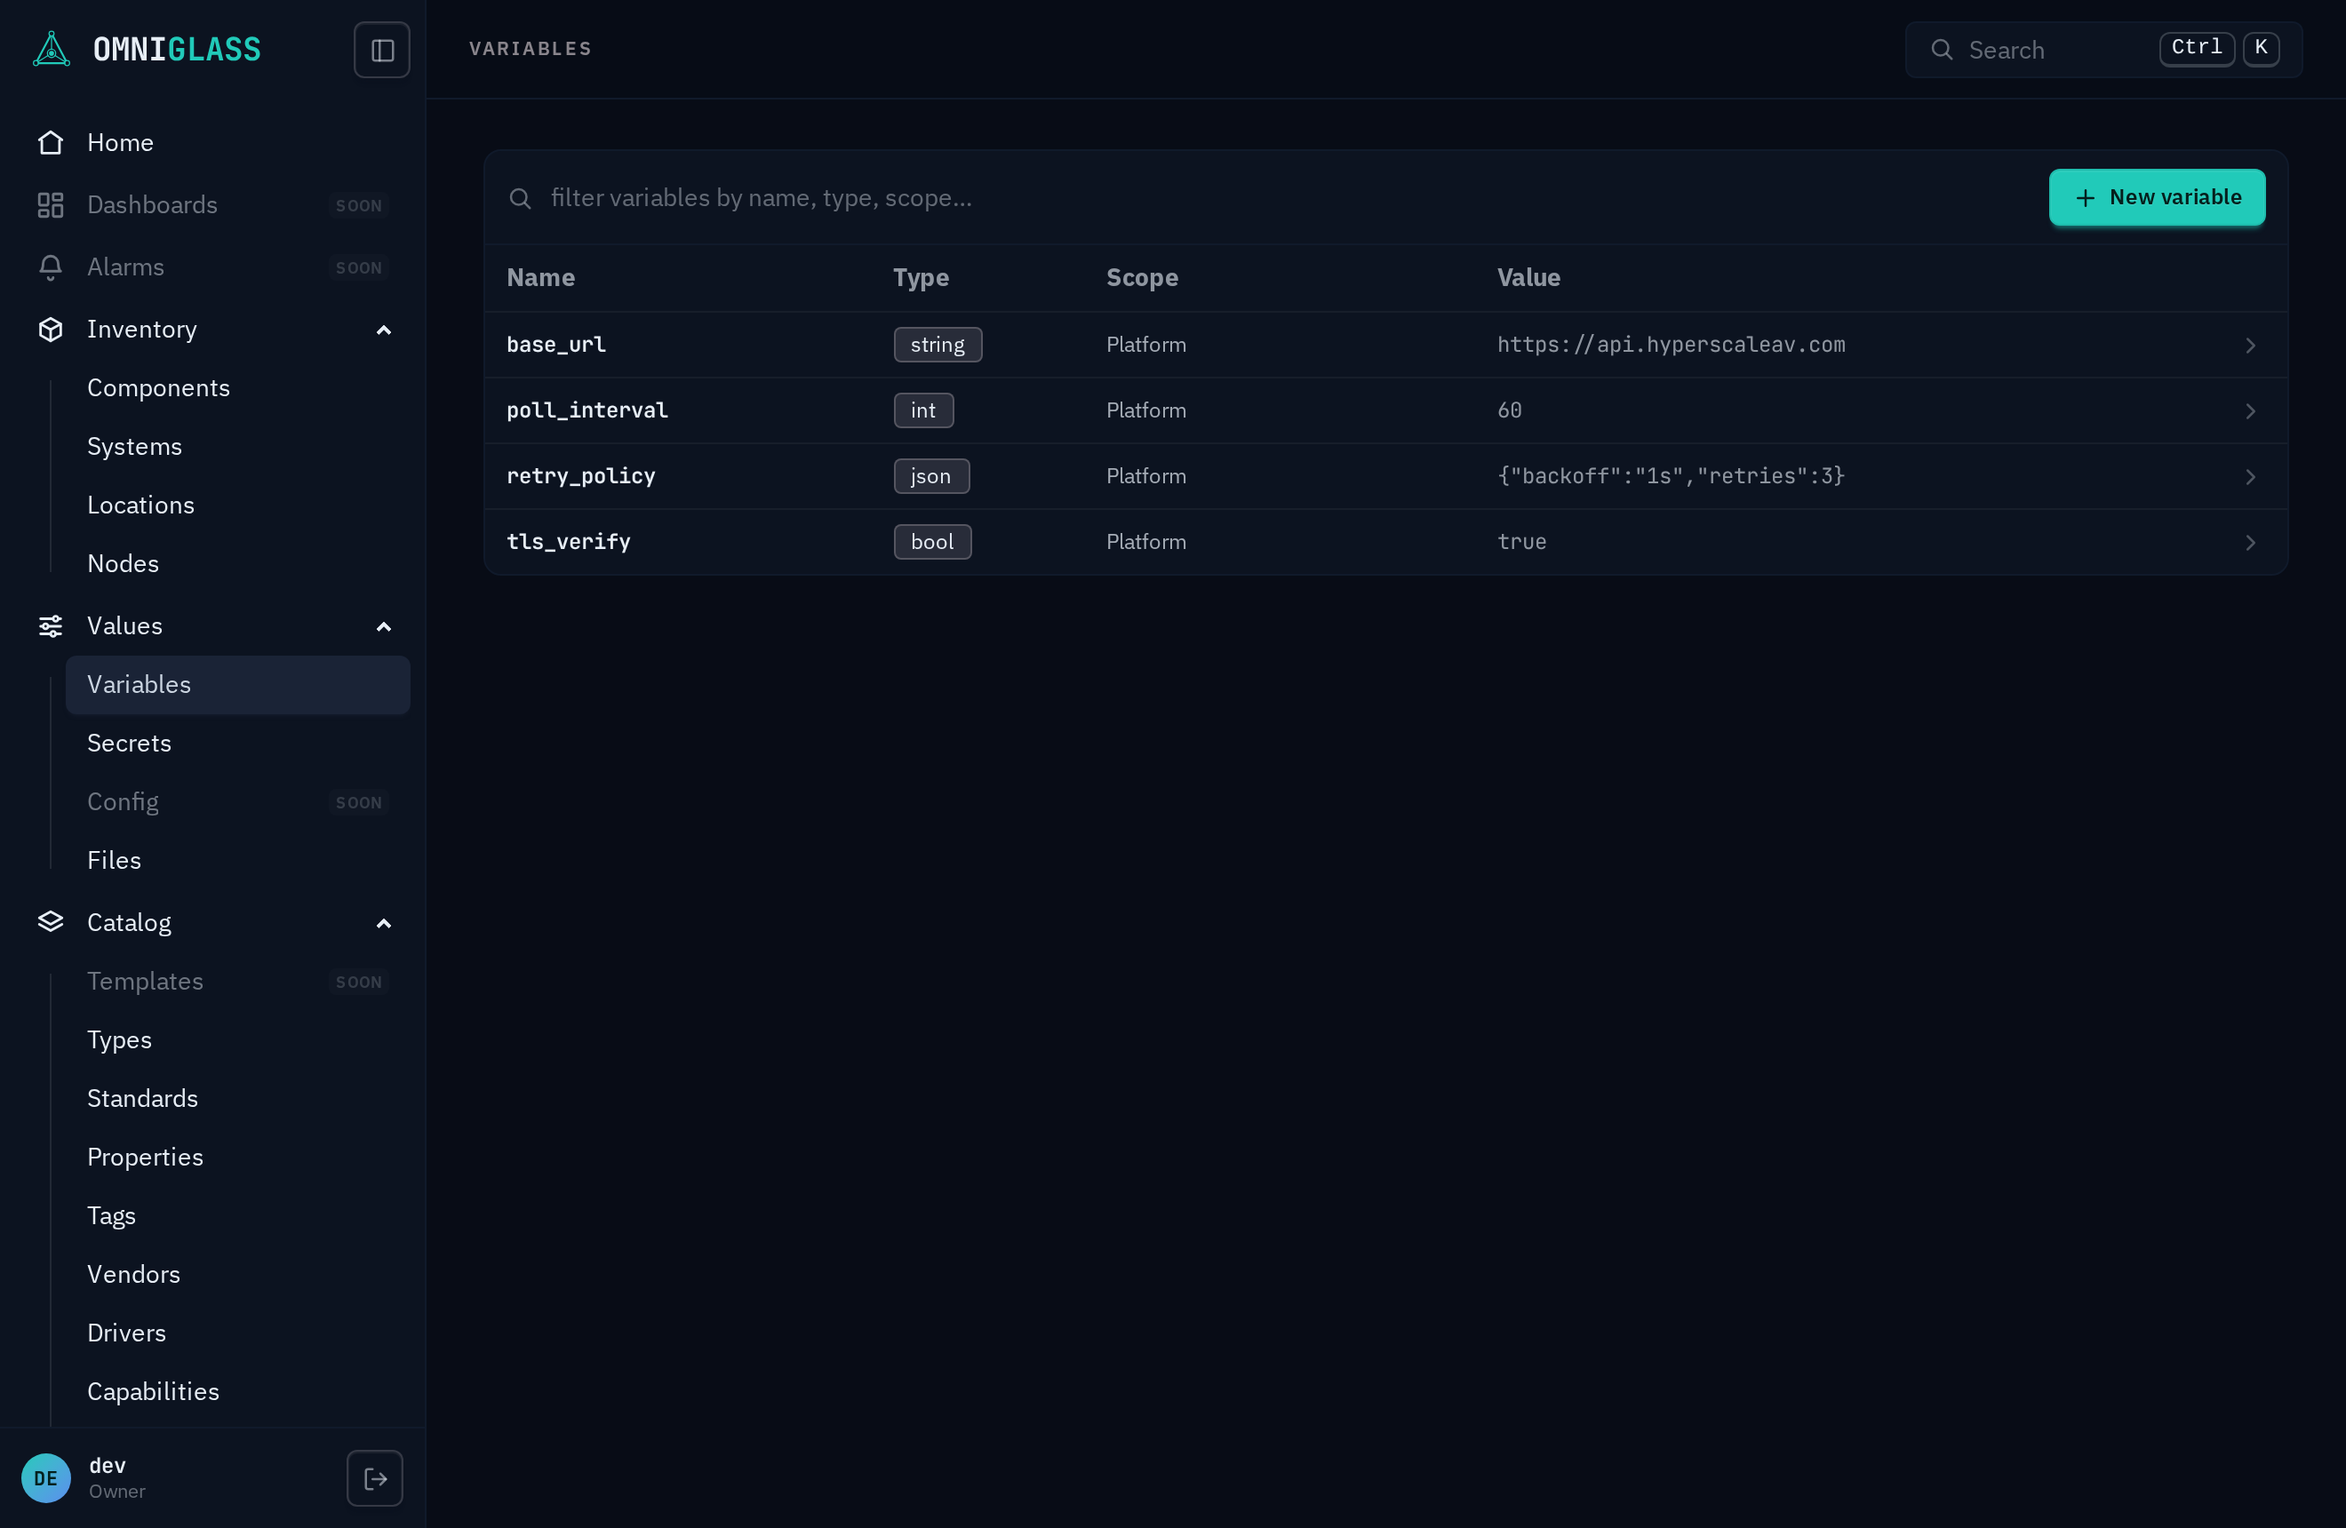Click the magnifier icon in the top Search box
The image size is (2346, 1528).
[x=1942, y=49]
